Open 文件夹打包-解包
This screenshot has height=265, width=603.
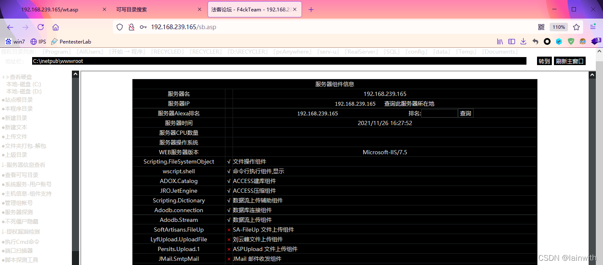24,146
